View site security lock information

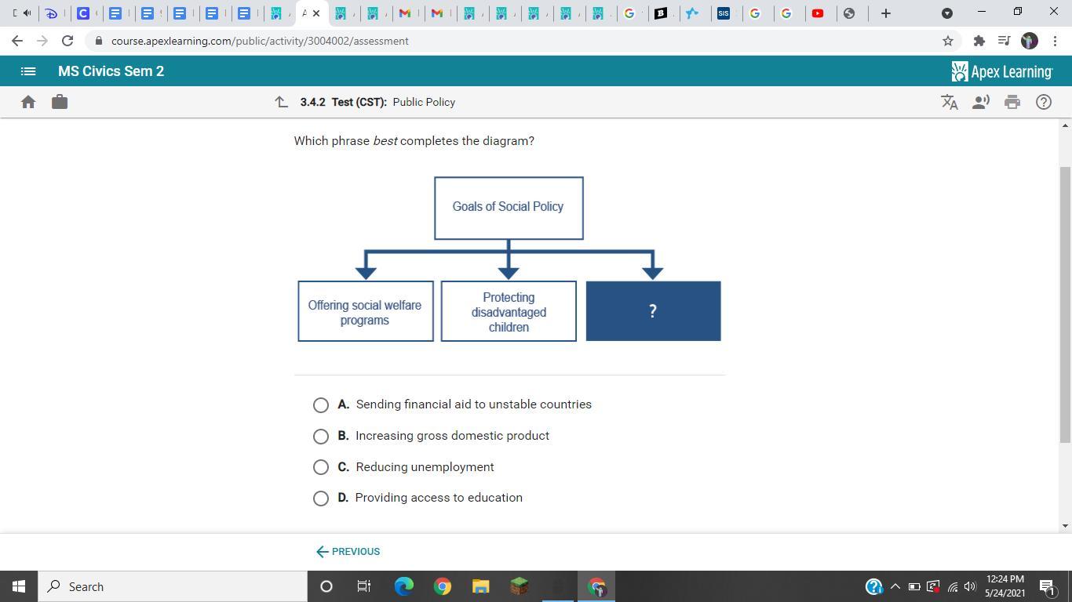[98, 41]
